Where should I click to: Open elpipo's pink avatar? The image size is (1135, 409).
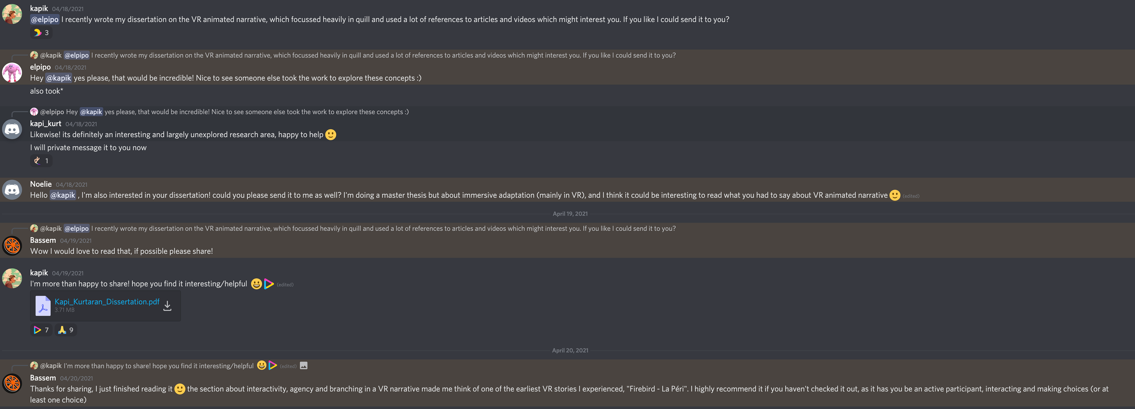pos(12,73)
